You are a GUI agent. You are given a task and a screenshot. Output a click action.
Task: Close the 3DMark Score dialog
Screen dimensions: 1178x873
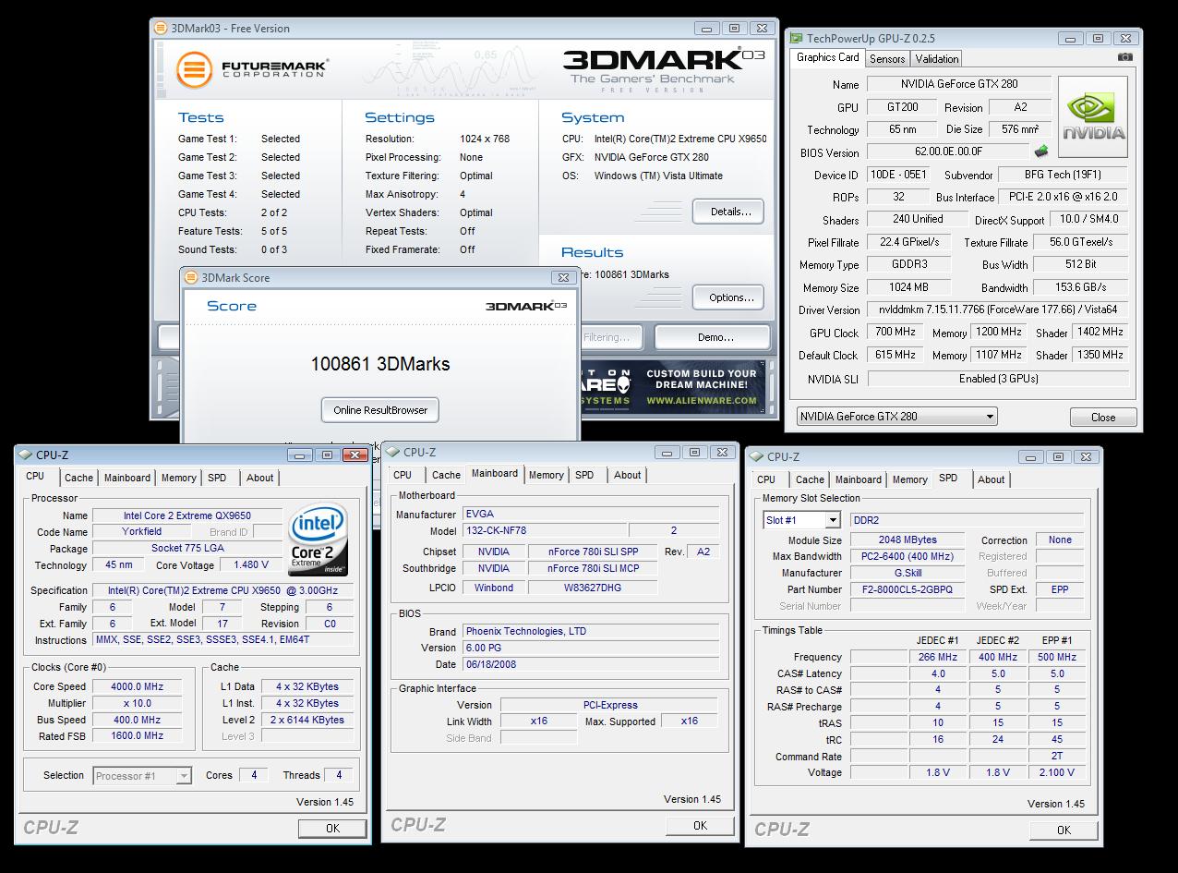point(562,277)
